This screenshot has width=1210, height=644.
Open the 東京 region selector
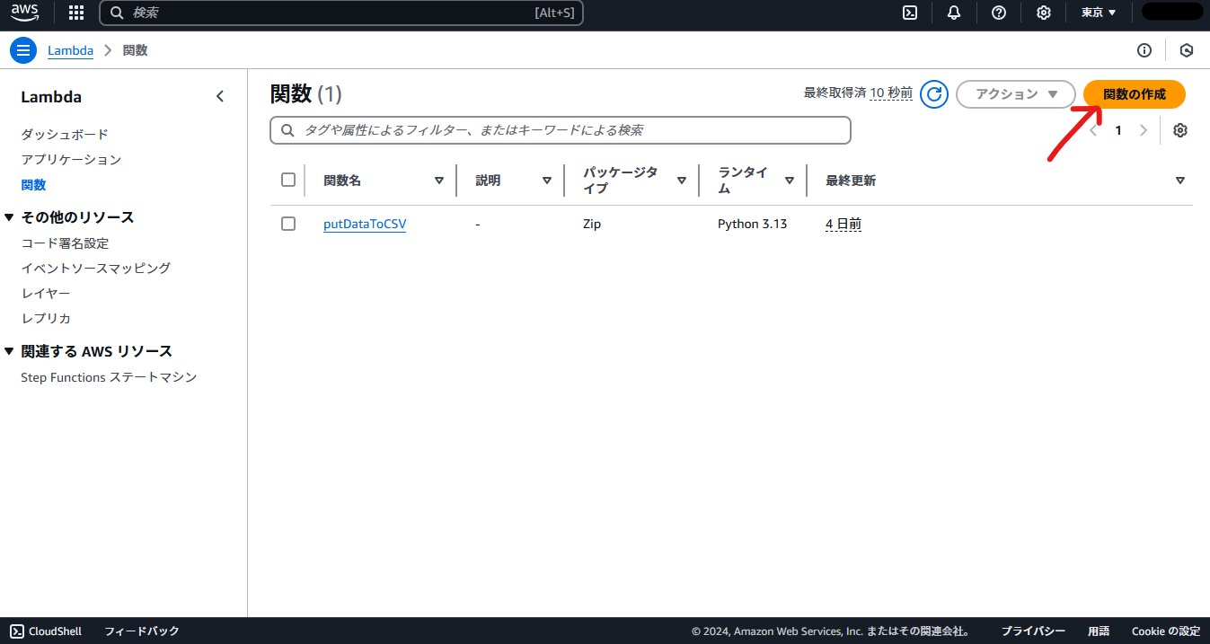1098,13
